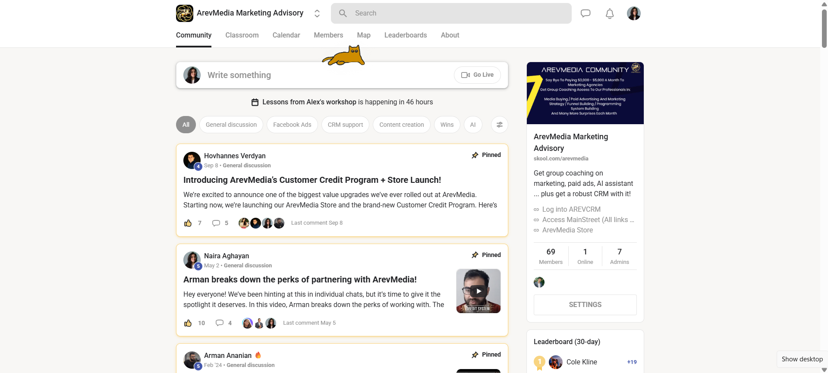Open Naira Aghayan's post avatar
This screenshot has height=373, width=828.
(192, 260)
